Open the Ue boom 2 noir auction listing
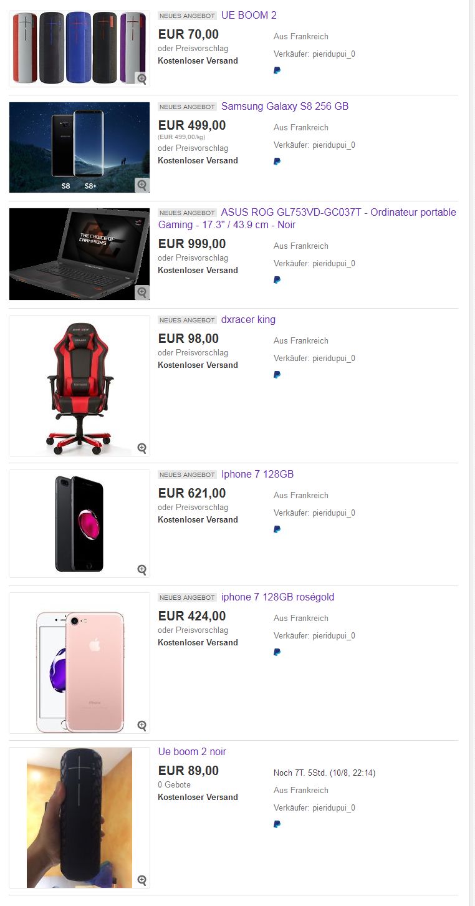 192,752
